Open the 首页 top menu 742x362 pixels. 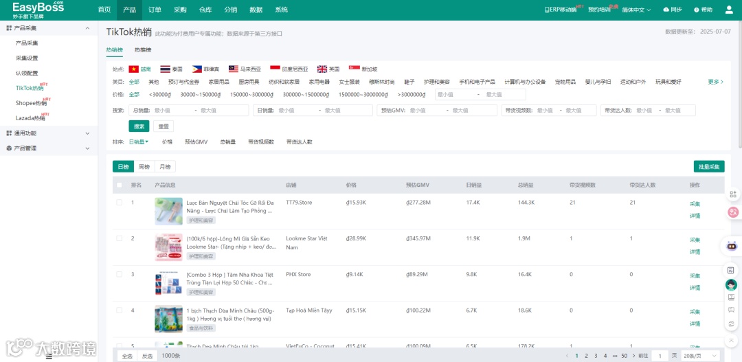click(104, 10)
